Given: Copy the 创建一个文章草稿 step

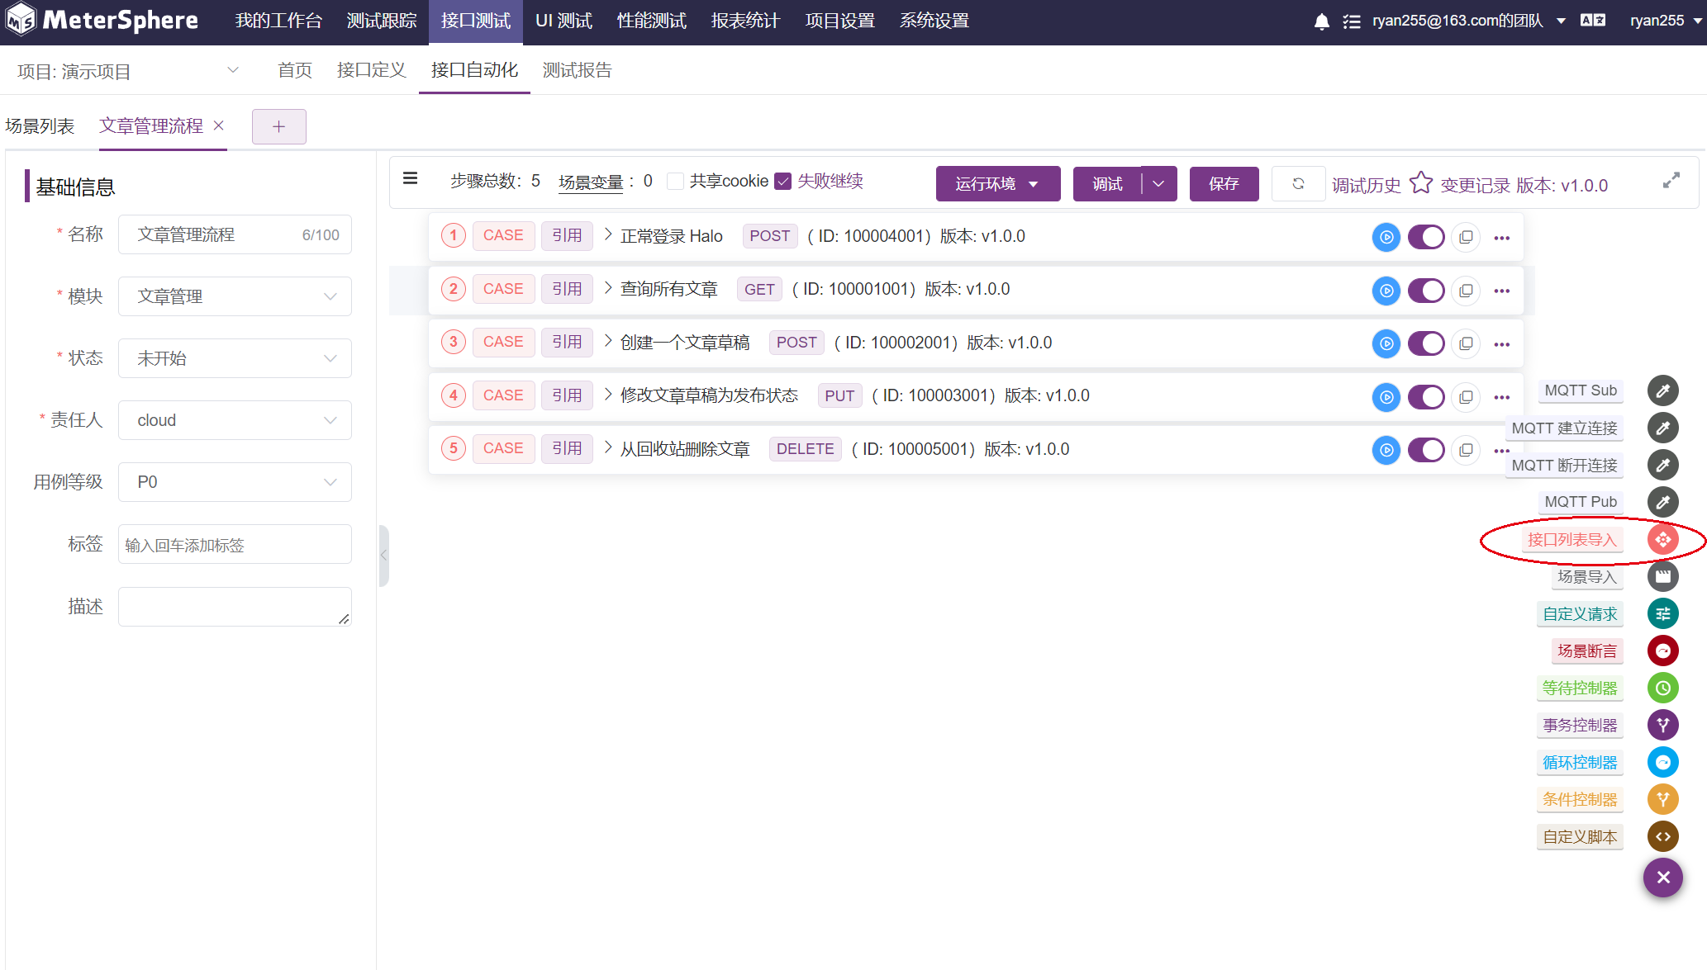Looking at the screenshot, I should tap(1466, 343).
